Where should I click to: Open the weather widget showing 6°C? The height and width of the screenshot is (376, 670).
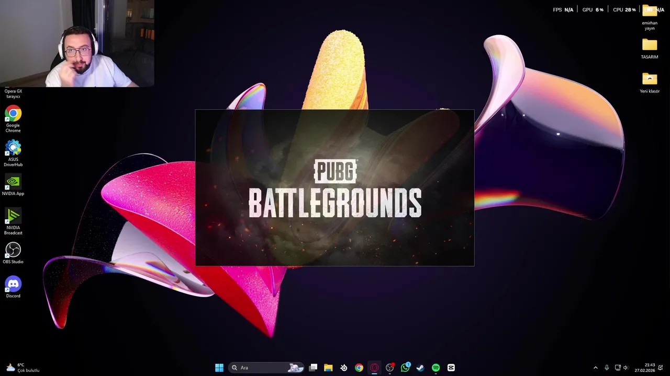pos(23,368)
